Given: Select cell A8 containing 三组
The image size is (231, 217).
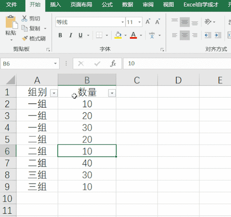Looking at the screenshot, I should pos(37,175).
